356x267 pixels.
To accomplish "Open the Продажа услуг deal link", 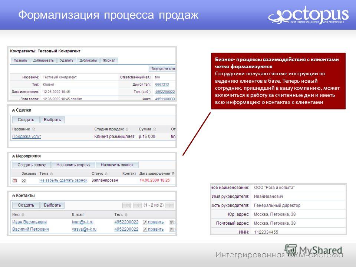I will point(27,136).
